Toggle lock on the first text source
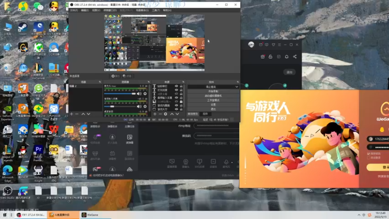The height and width of the screenshot is (219, 389). click(x=181, y=86)
